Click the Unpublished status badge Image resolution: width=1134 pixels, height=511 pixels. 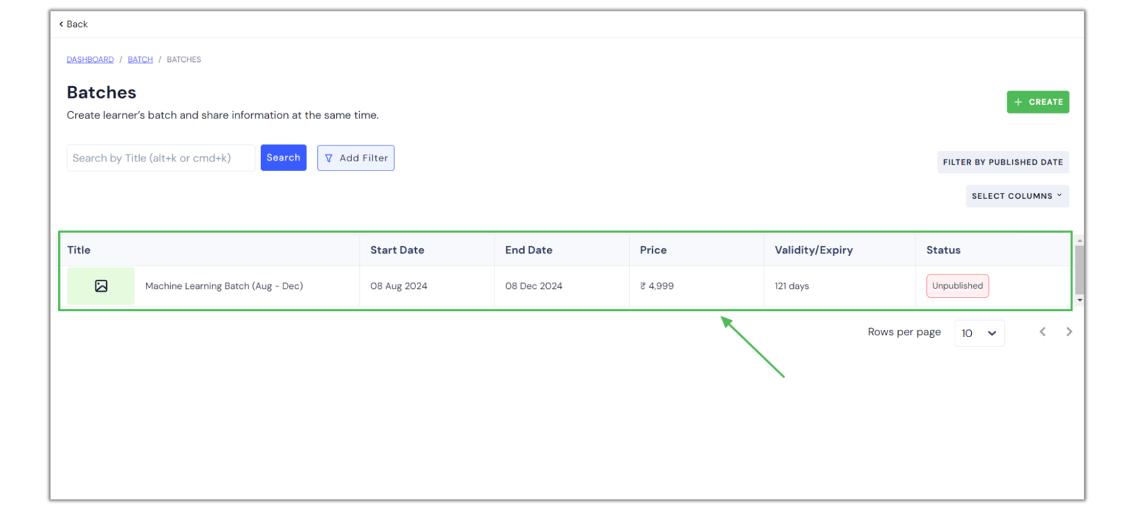[x=957, y=286]
